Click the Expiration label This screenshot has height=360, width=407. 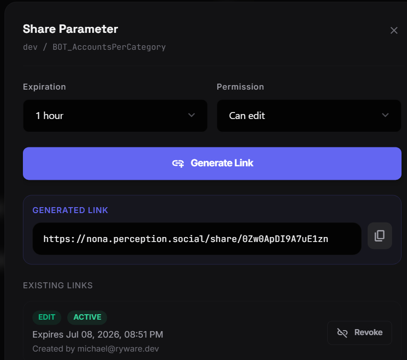(44, 87)
